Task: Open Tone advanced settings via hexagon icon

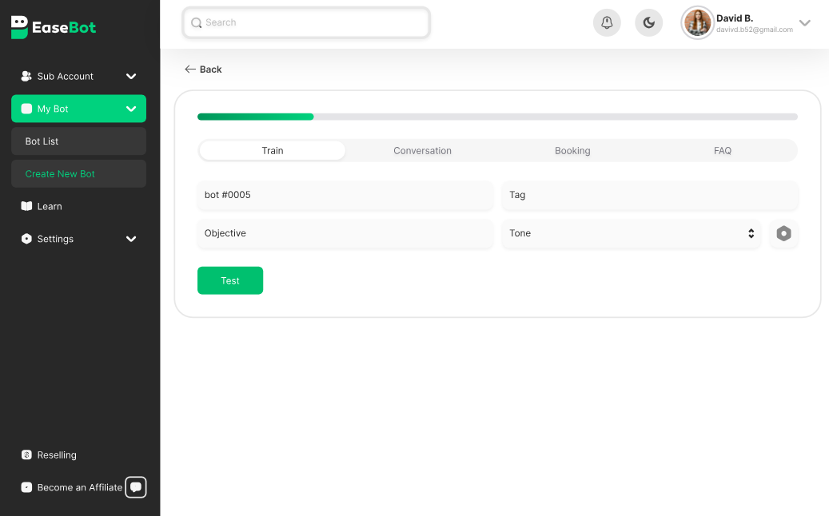Action: coord(783,234)
